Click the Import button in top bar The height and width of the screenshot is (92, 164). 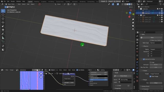click(x=110, y=2)
